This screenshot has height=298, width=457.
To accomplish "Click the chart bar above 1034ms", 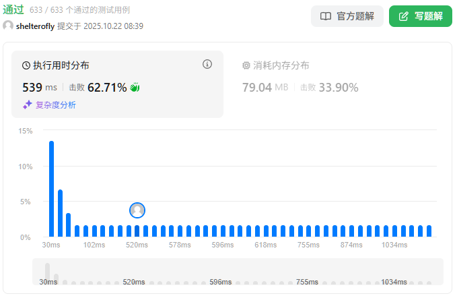I will (x=394, y=231).
